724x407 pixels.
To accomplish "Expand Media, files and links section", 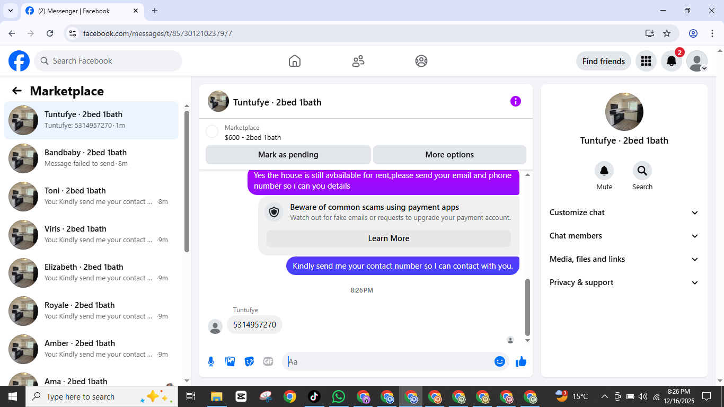I will (624, 259).
